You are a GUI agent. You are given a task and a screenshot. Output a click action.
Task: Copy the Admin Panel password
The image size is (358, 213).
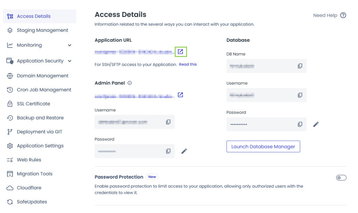pos(168,151)
